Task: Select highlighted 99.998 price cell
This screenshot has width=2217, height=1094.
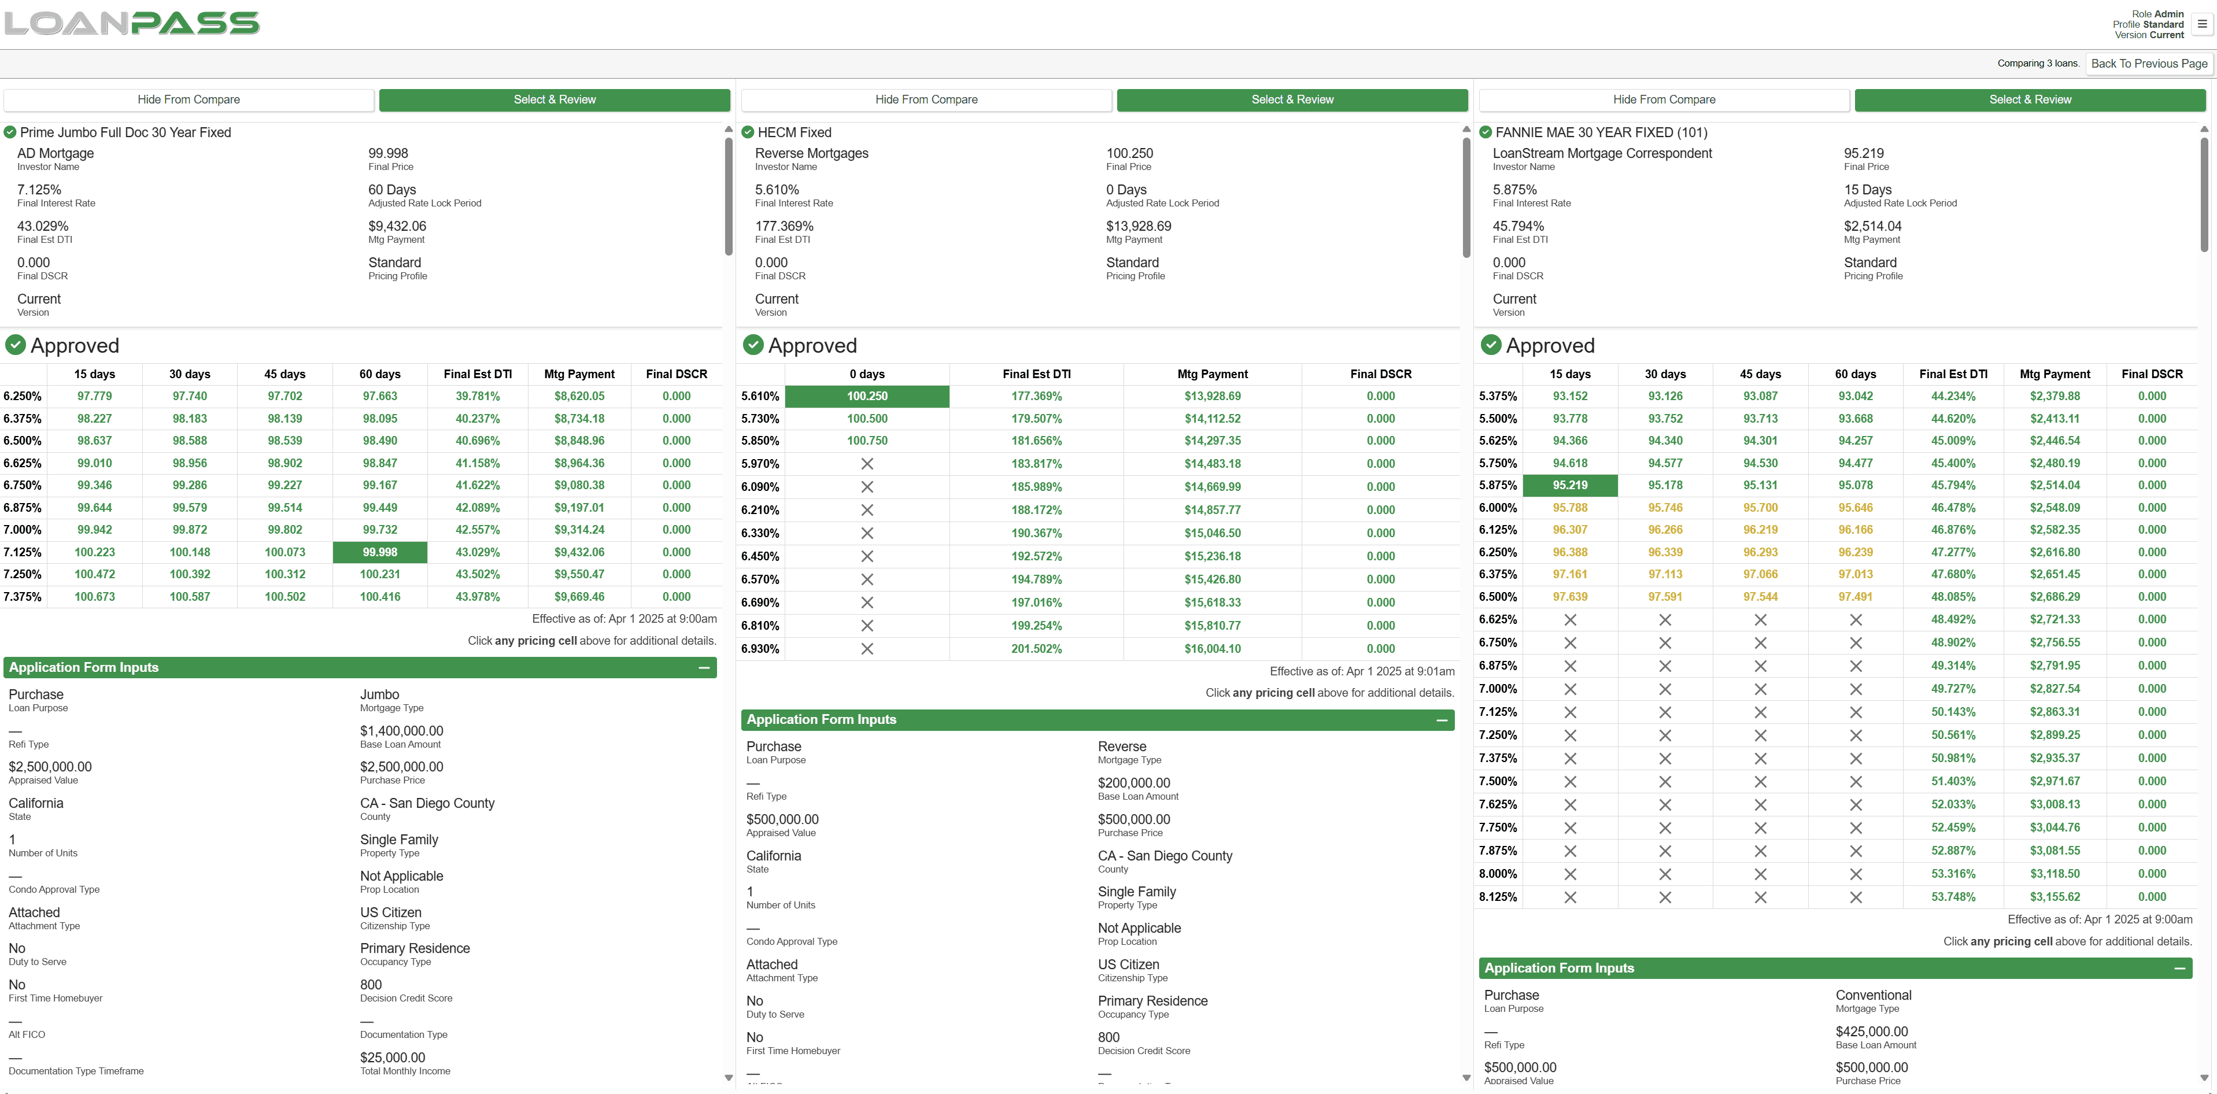Action: 379,553
